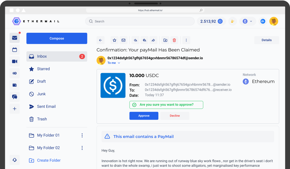Open the more options menu for the email
The image size is (290, 169).
coord(186,40)
